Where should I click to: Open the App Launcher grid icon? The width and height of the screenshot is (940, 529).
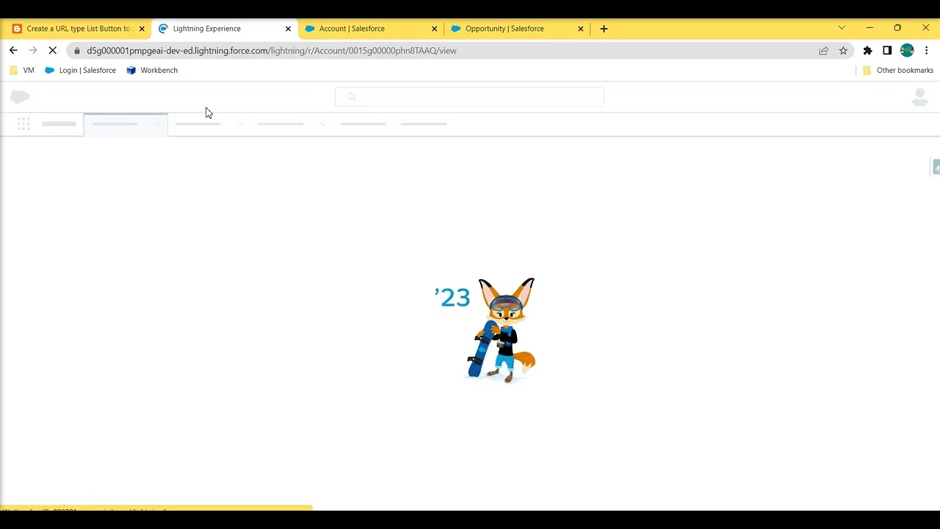(23, 123)
